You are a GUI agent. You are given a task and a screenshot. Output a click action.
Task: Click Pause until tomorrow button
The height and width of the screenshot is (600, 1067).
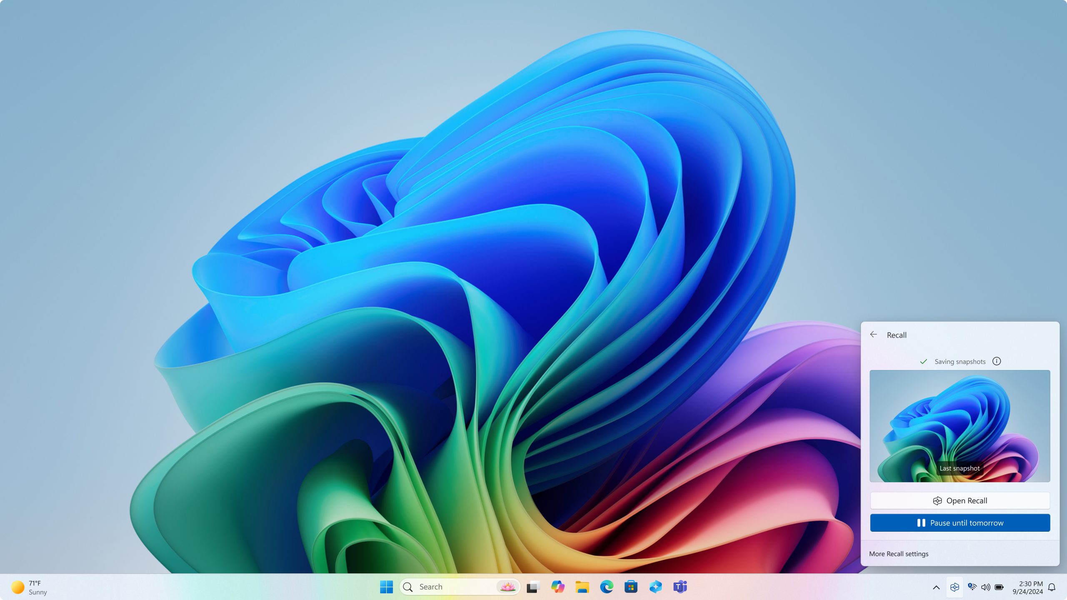[960, 522]
